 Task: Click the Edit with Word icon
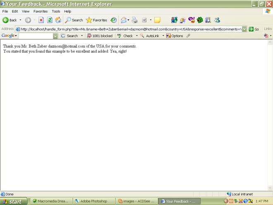144,20
